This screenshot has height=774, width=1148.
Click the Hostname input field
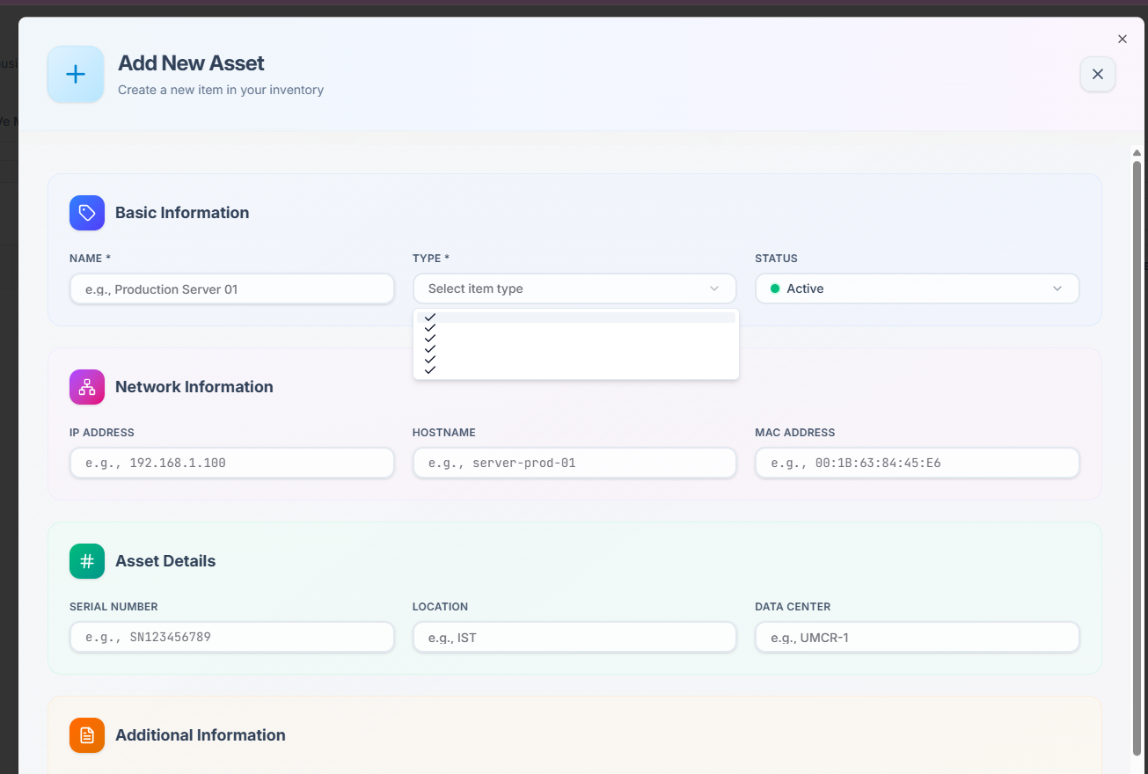pos(574,463)
